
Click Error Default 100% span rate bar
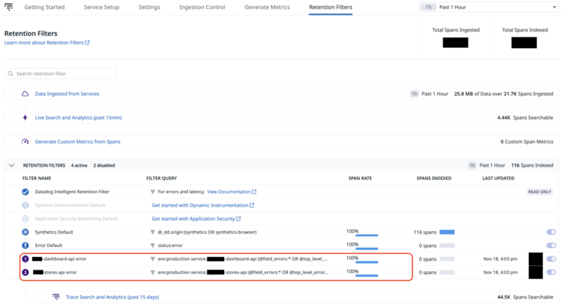367,249
